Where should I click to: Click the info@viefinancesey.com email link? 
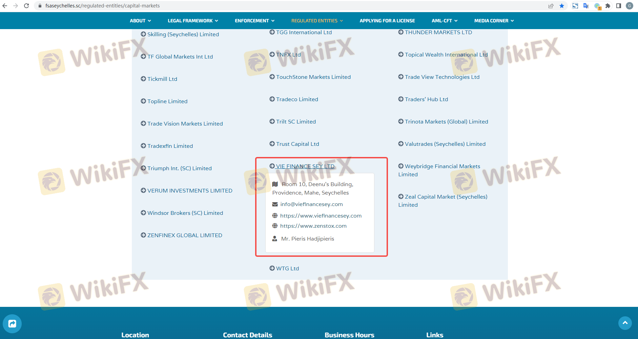pos(311,204)
